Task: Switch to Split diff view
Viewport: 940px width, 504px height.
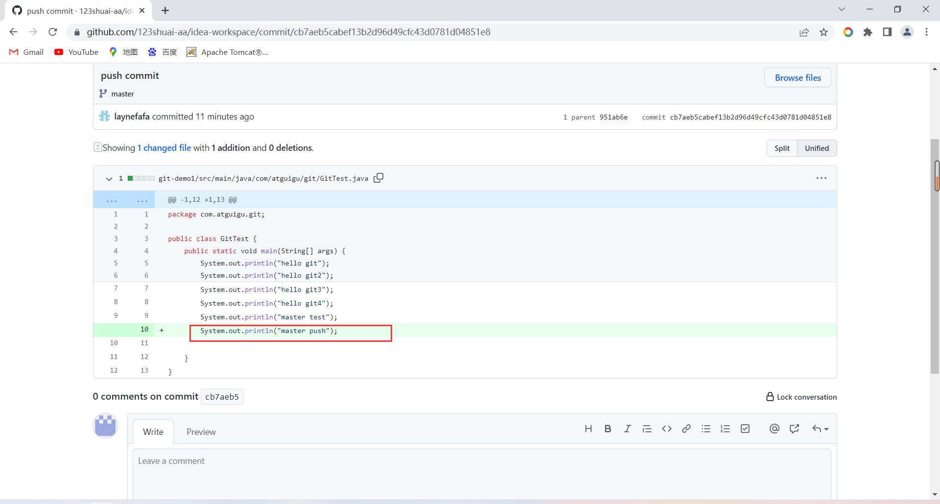Action: pyautogui.click(x=782, y=148)
